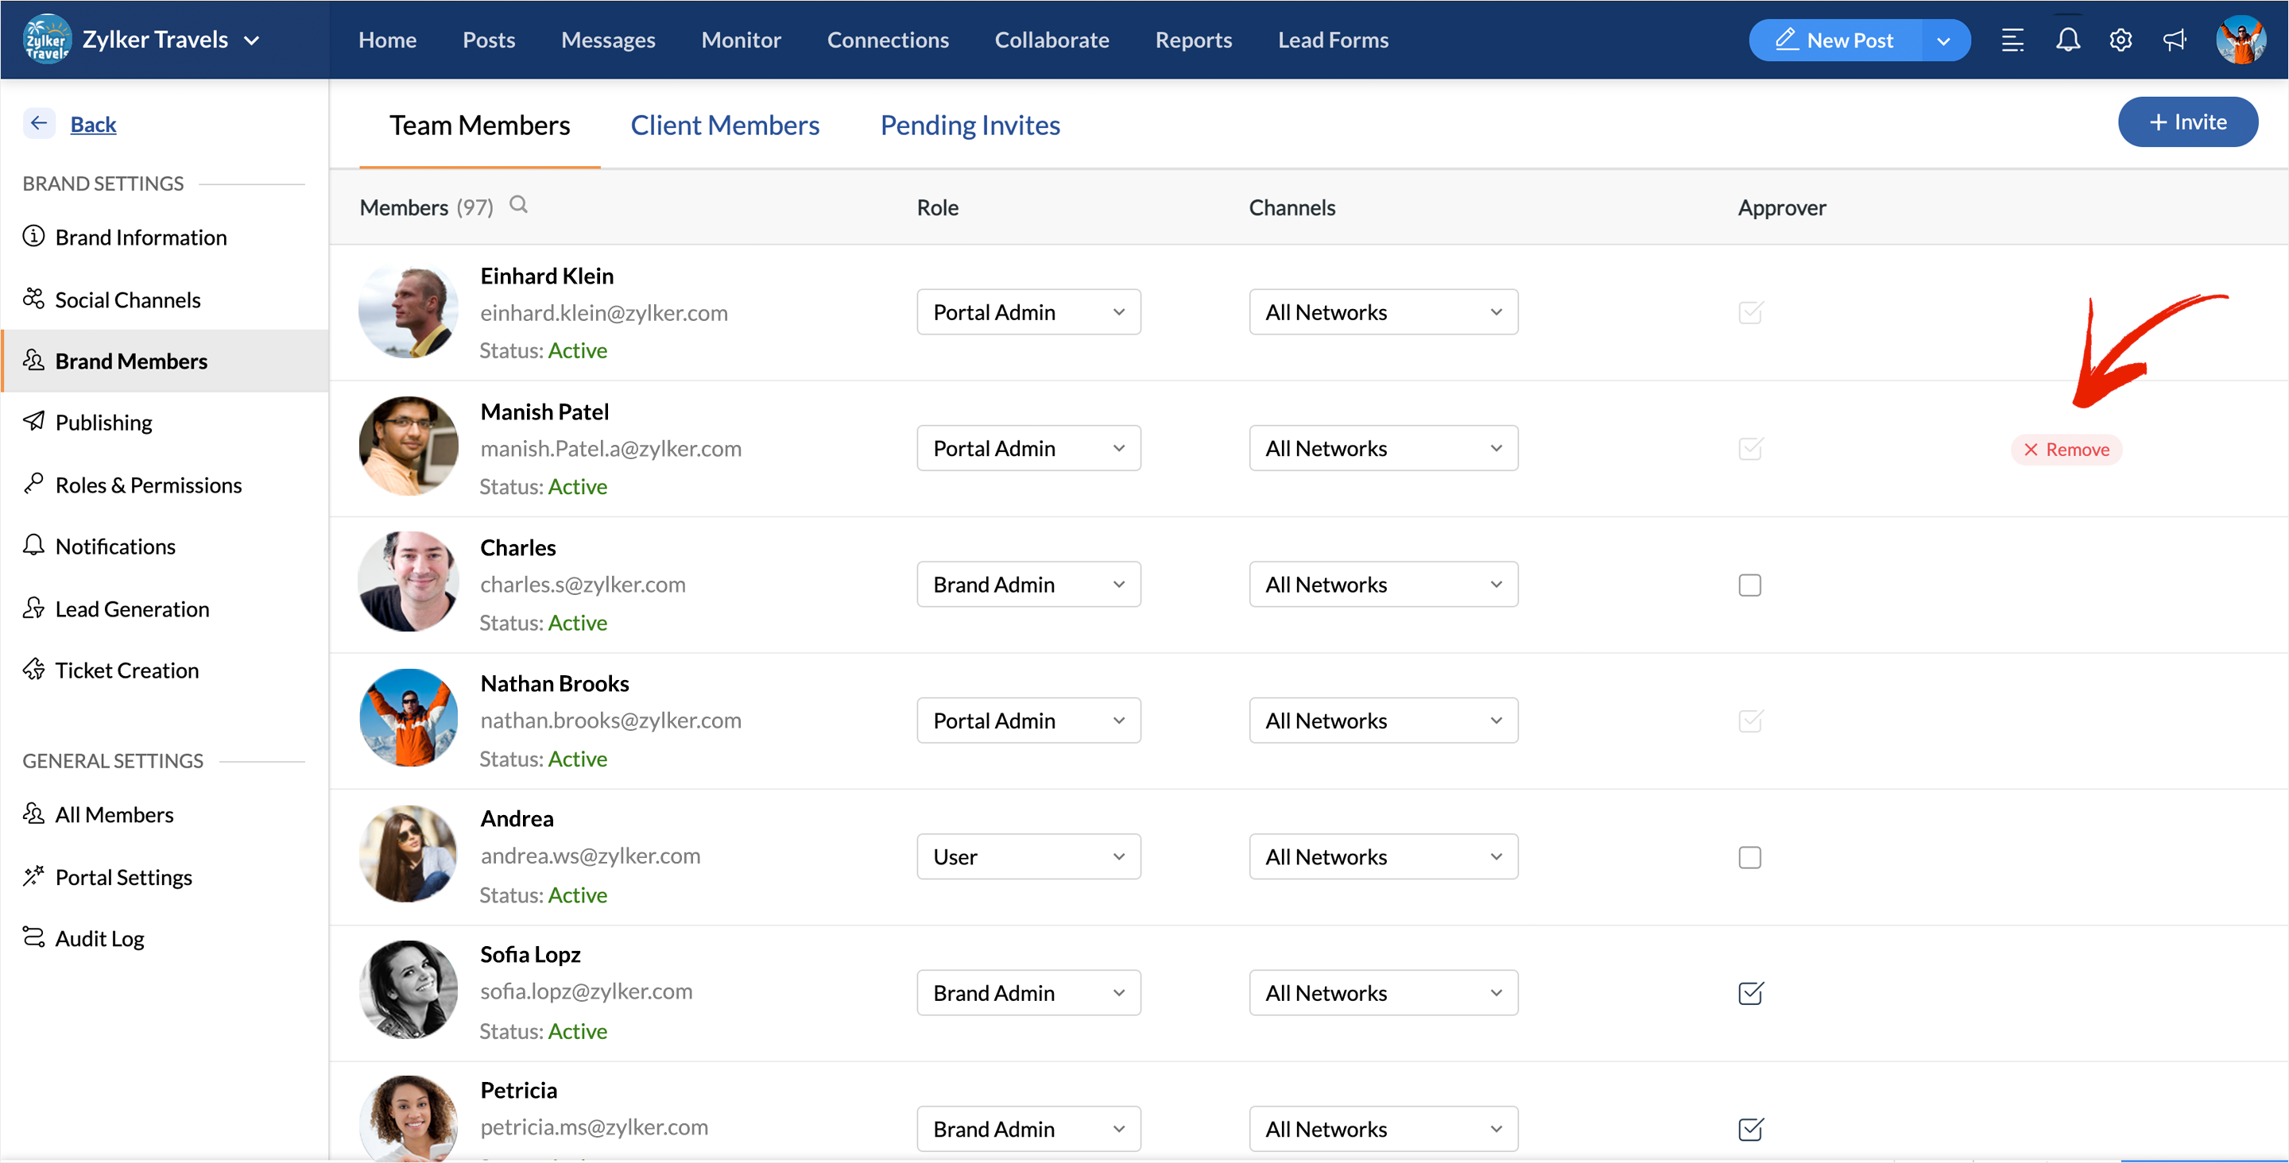Open Social Channels settings in sidebar
The image size is (2289, 1163).
[x=127, y=299]
